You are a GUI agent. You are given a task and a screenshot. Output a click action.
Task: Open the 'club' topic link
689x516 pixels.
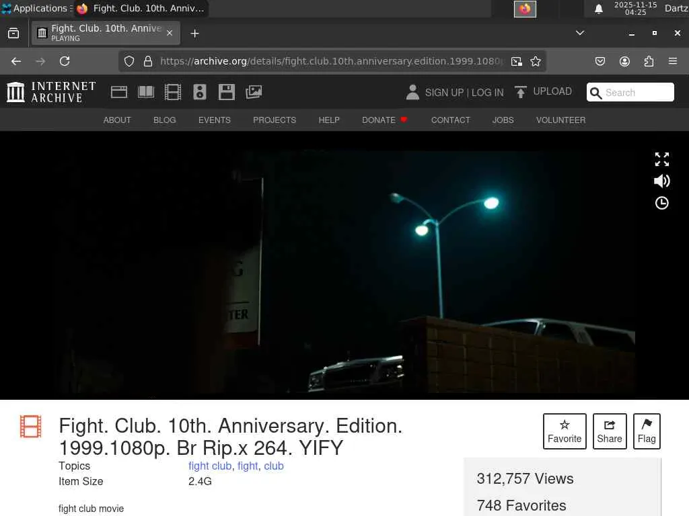(x=274, y=466)
